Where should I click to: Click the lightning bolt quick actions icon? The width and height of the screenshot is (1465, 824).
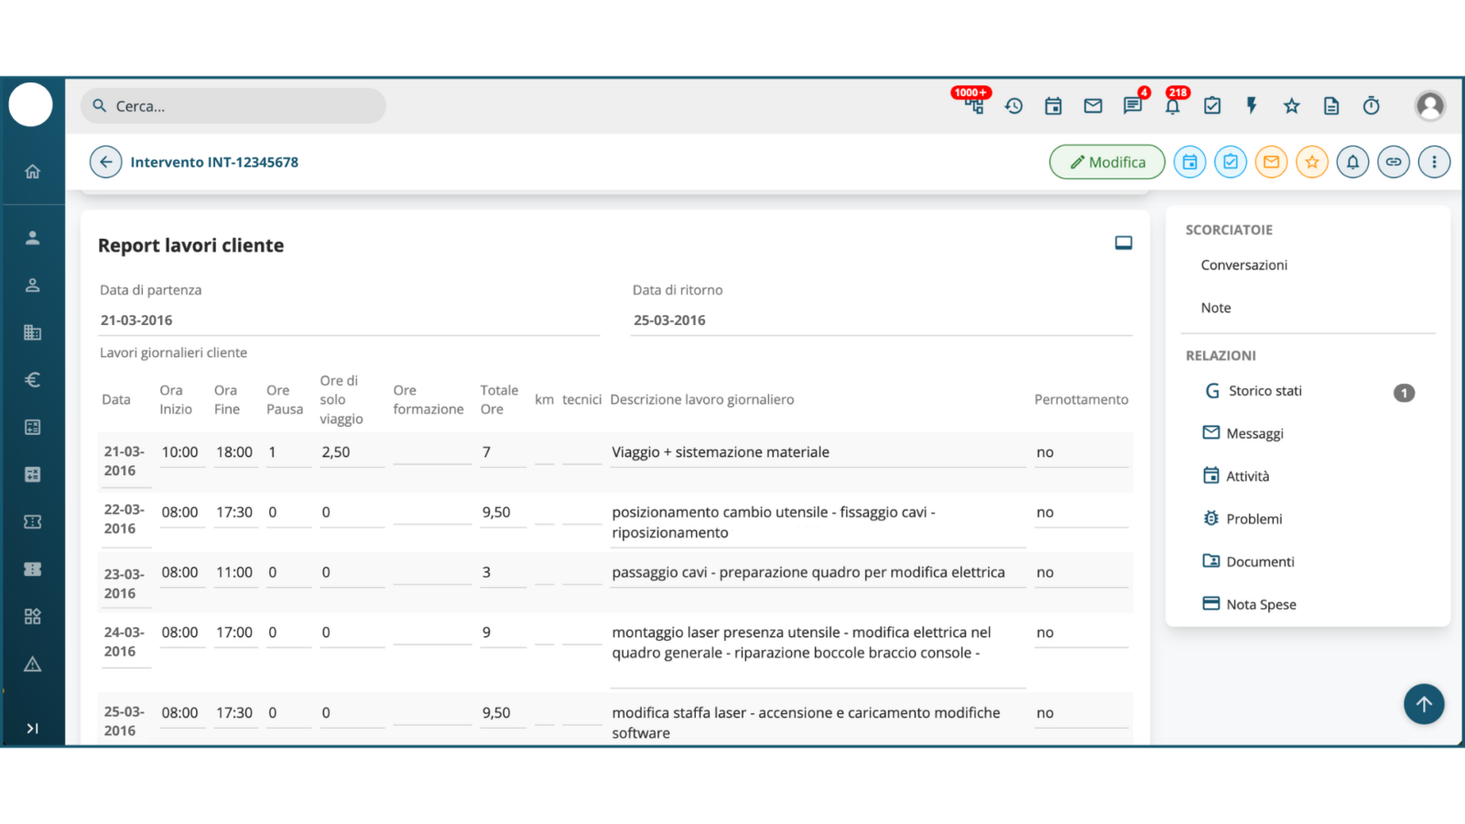[x=1252, y=106]
